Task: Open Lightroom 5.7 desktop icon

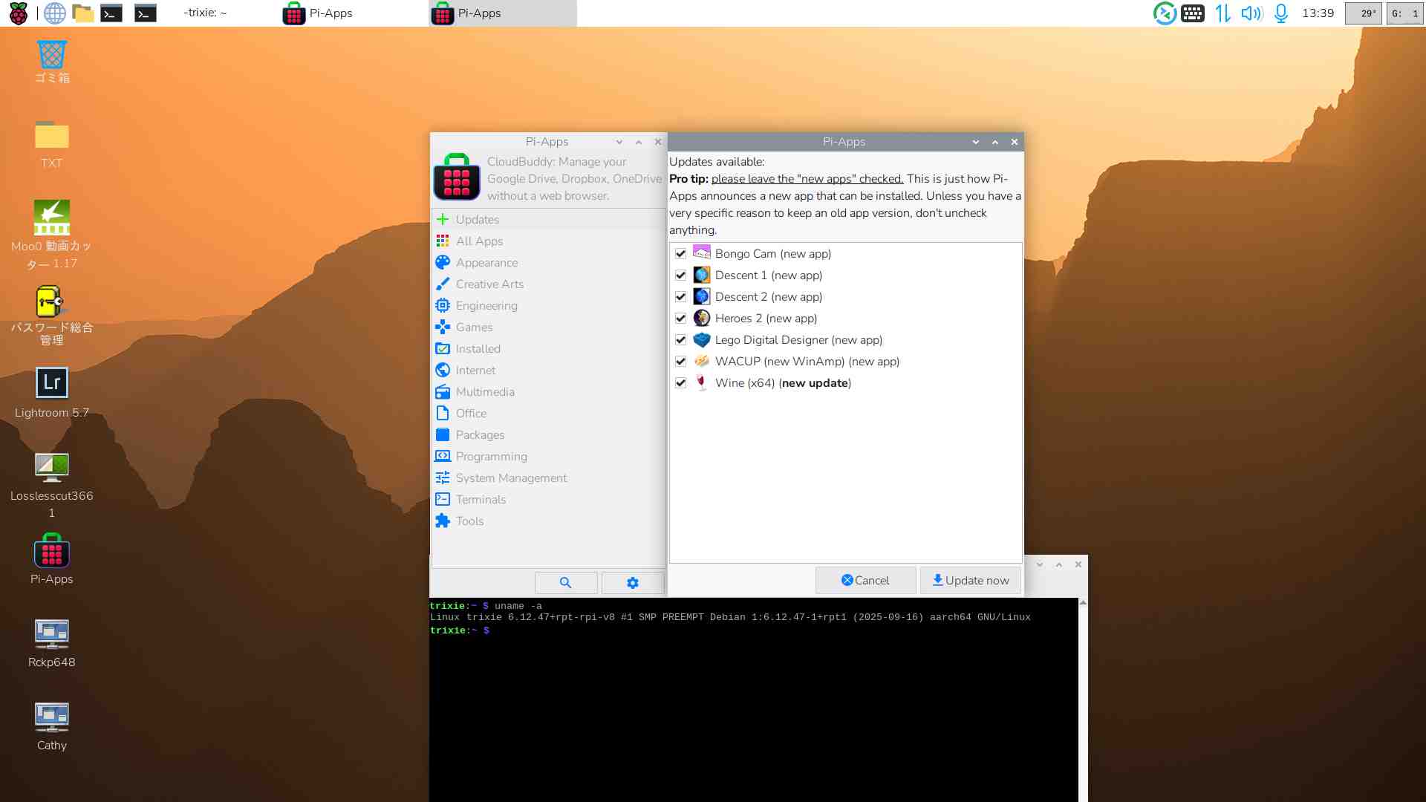Action: [x=52, y=383]
